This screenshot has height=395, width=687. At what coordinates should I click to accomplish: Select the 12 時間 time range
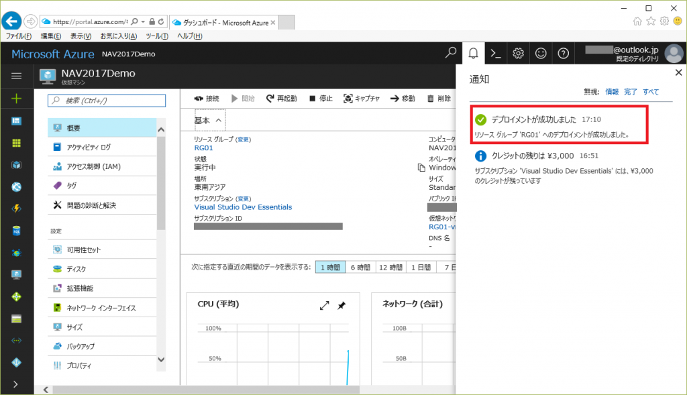[x=391, y=267]
